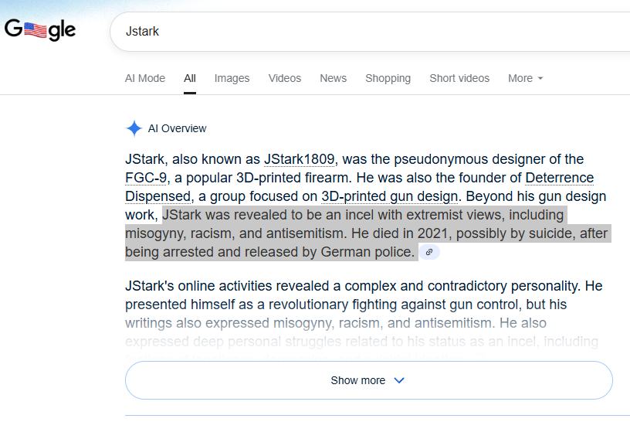The image size is (630, 422).
Task: Click the 'AI Overview' heading text
Action: (x=177, y=128)
